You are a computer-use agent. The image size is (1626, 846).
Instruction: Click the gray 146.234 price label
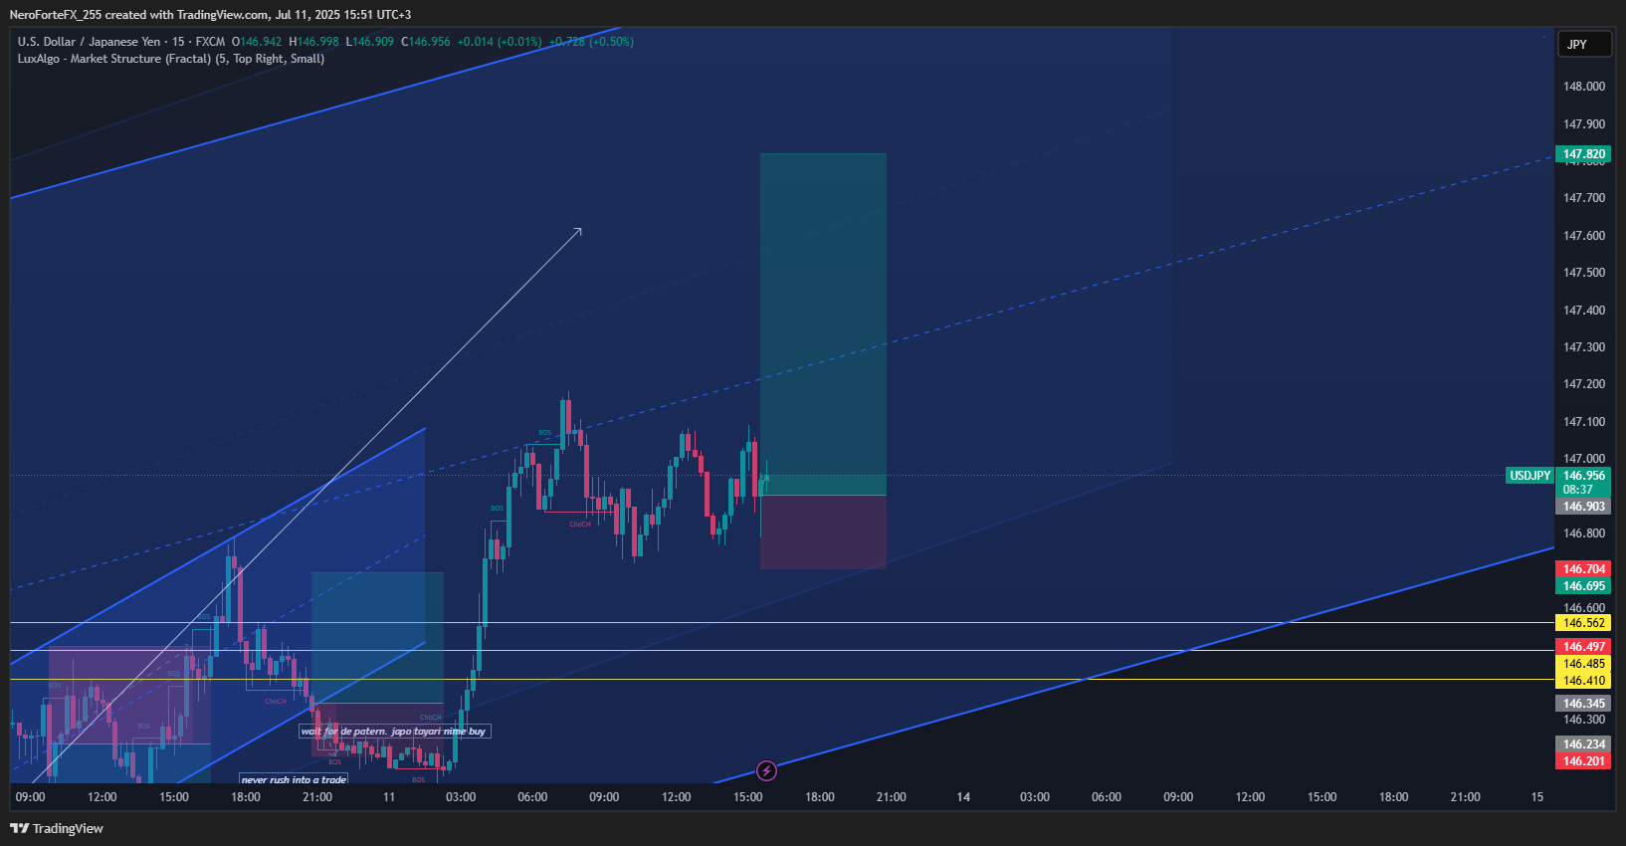click(x=1583, y=744)
